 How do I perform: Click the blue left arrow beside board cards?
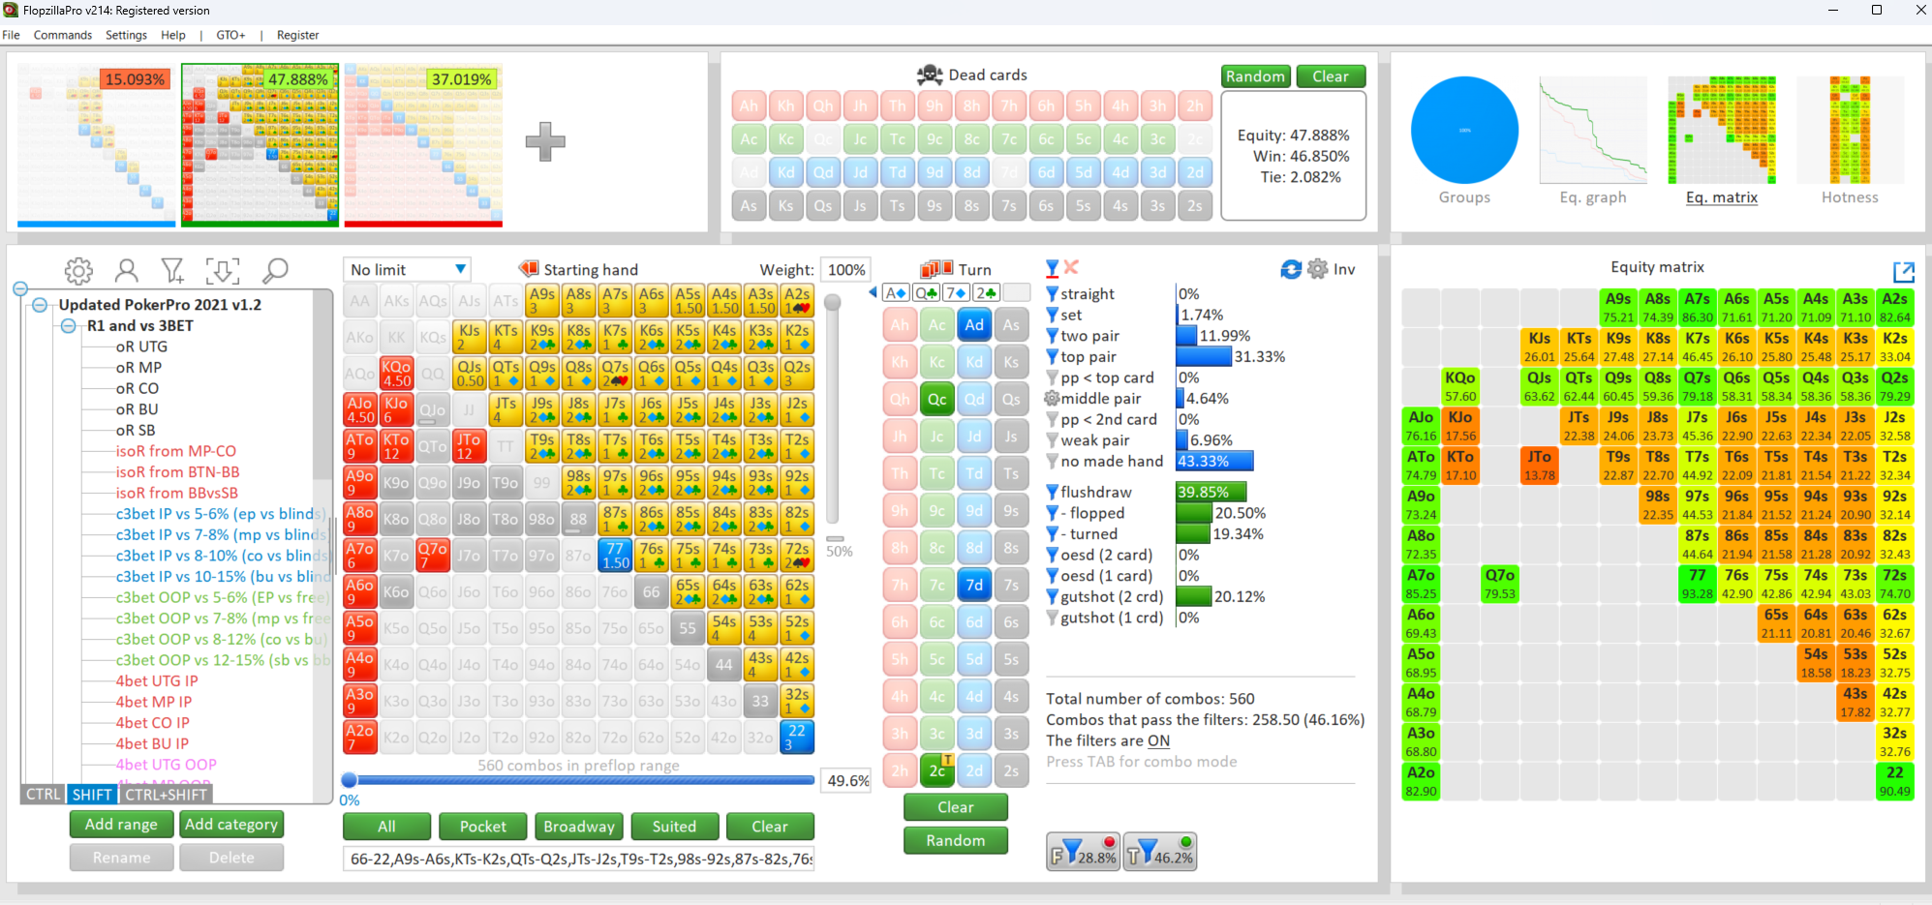click(873, 291)
